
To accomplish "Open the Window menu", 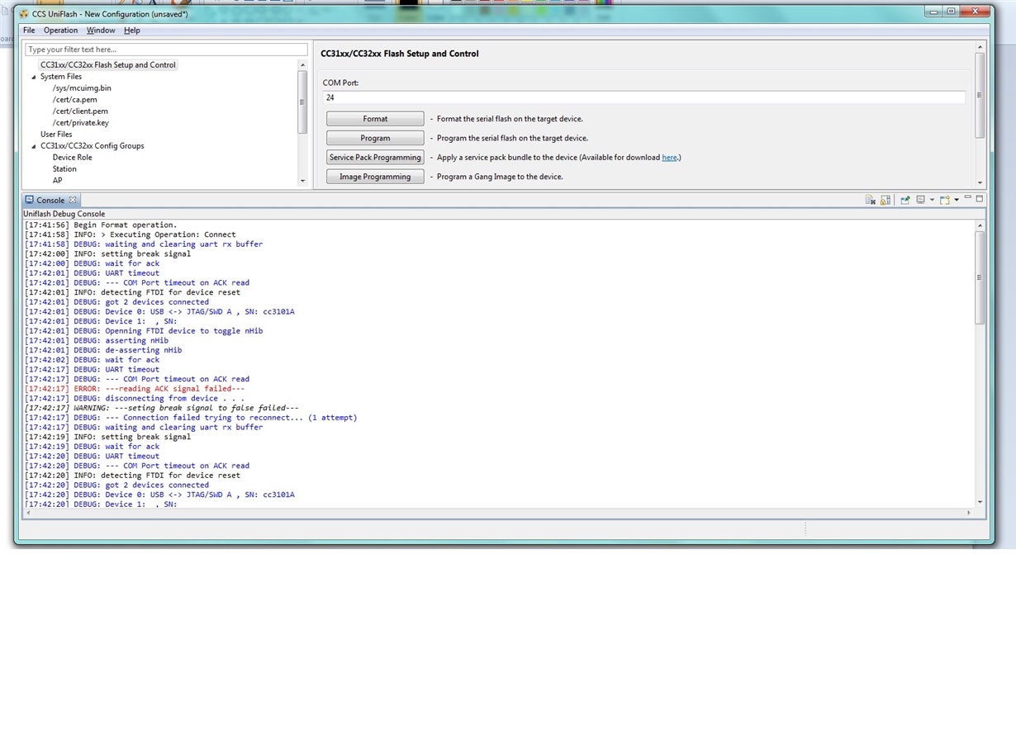I will [x=101, y=31].
